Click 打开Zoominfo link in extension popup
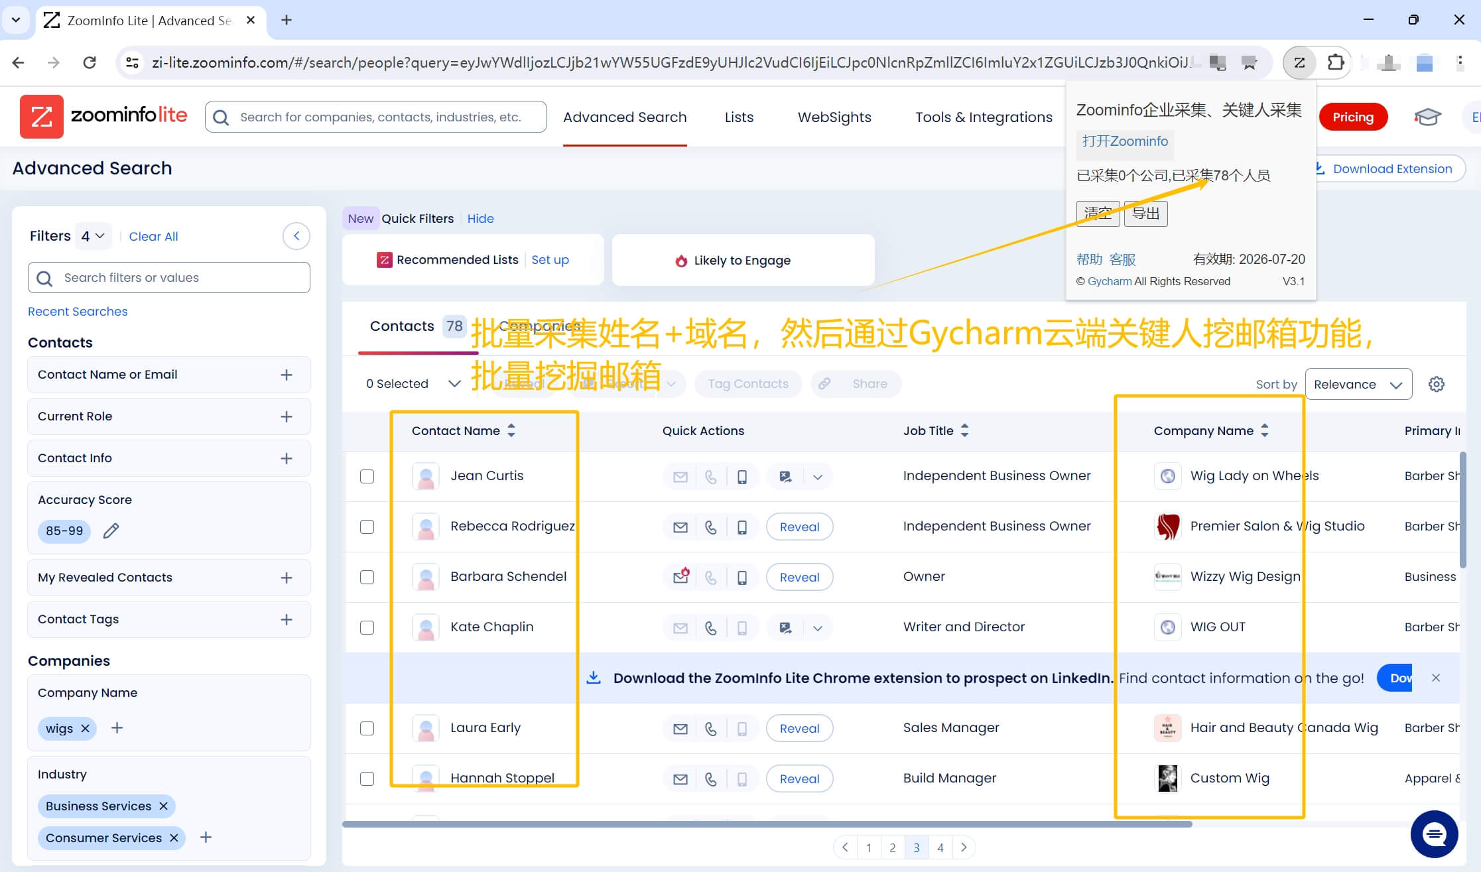The width and height of the screenshot is (1481, 872). pos(1125,141)
